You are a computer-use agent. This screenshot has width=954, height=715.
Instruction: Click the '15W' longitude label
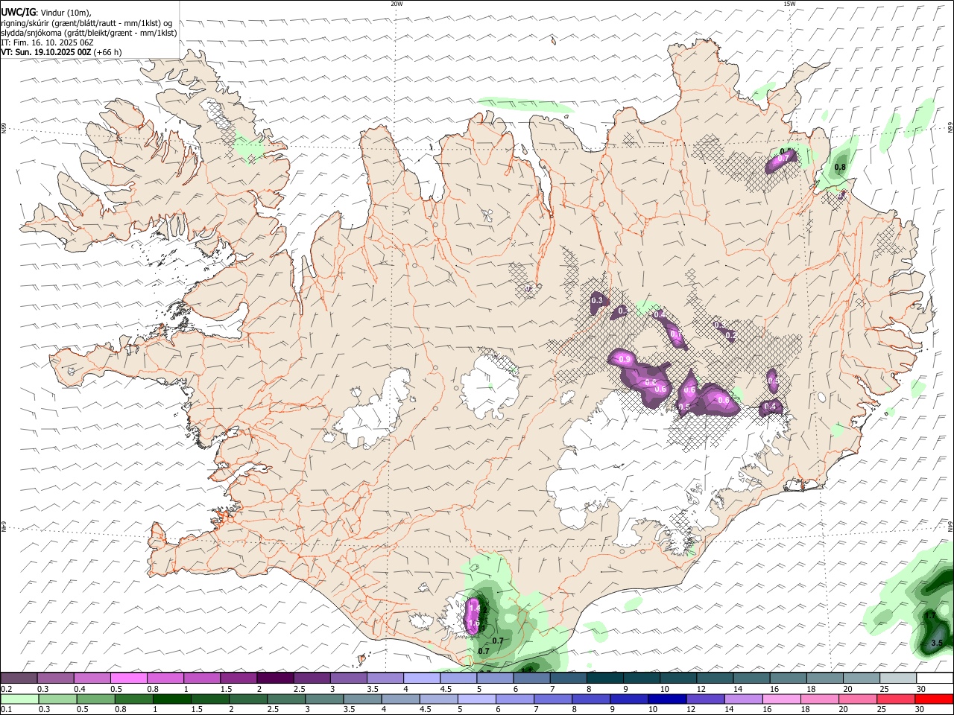(789, 4)
